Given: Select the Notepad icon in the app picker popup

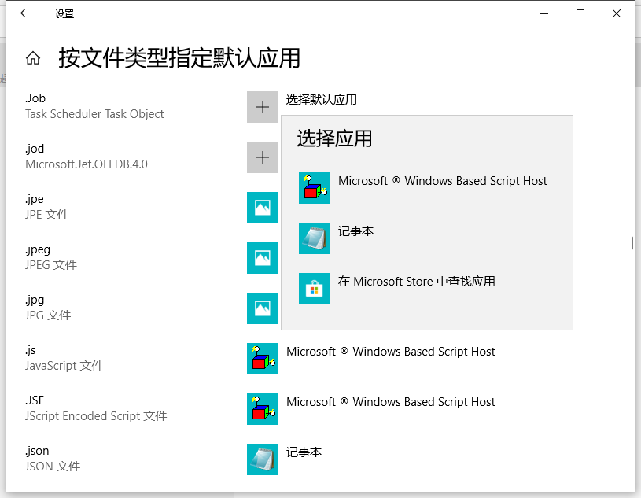Looking at the screenshot, I should pyautogui.click(x=315, y=238).
